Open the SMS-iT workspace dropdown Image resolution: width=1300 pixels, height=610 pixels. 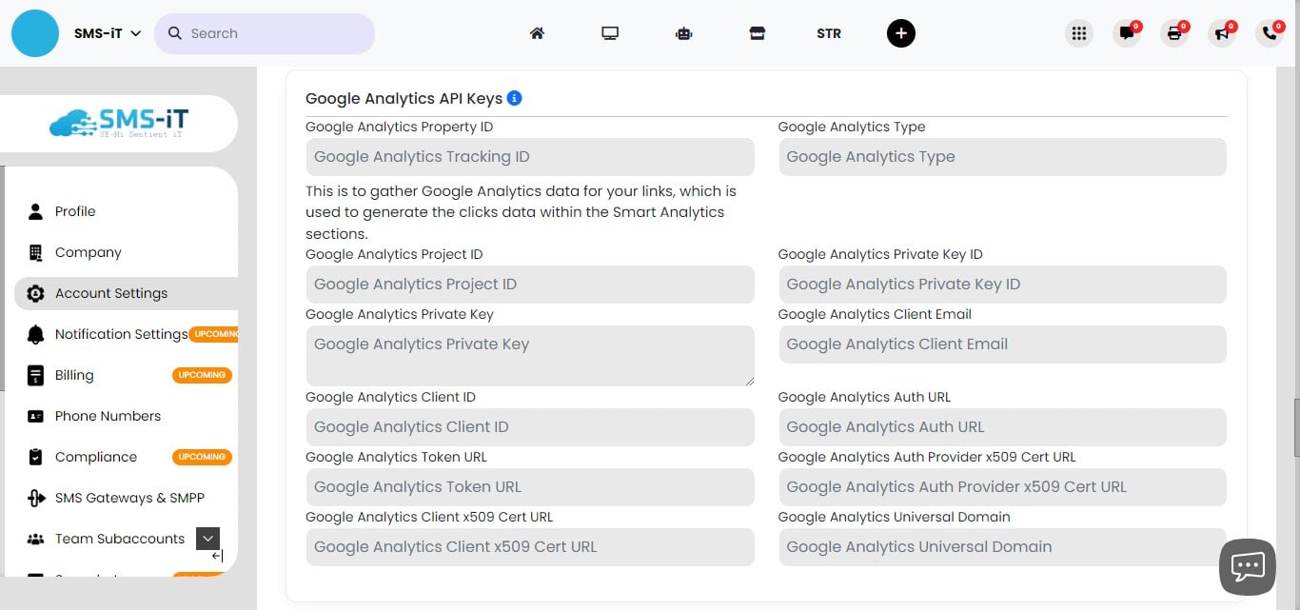[105, 32]
